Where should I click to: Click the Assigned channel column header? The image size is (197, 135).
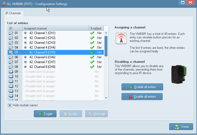point(56,28)
